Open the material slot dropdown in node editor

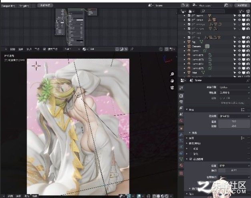point(72,49)
